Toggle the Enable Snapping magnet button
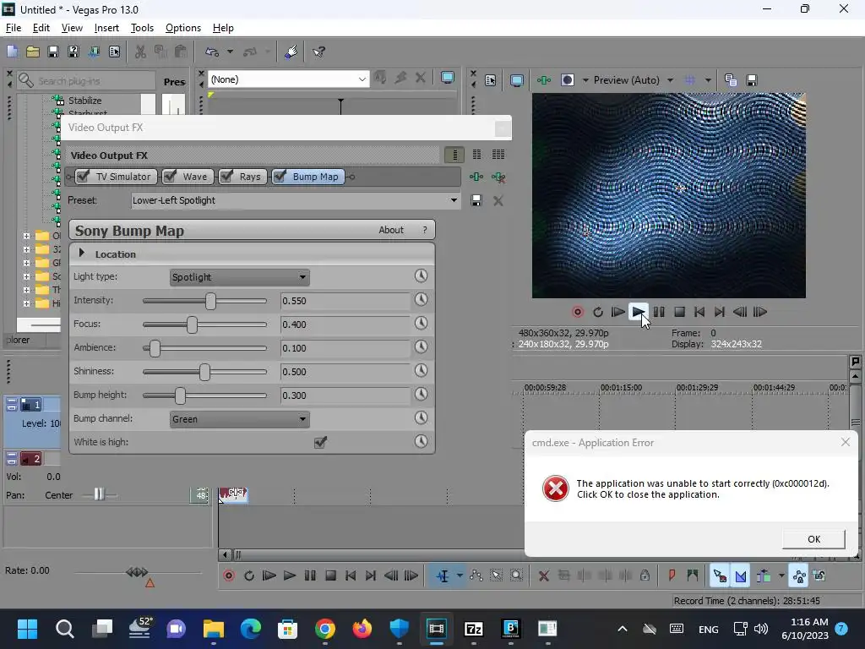The height and width of the screenshot is (649, 865). click(720, 576)
